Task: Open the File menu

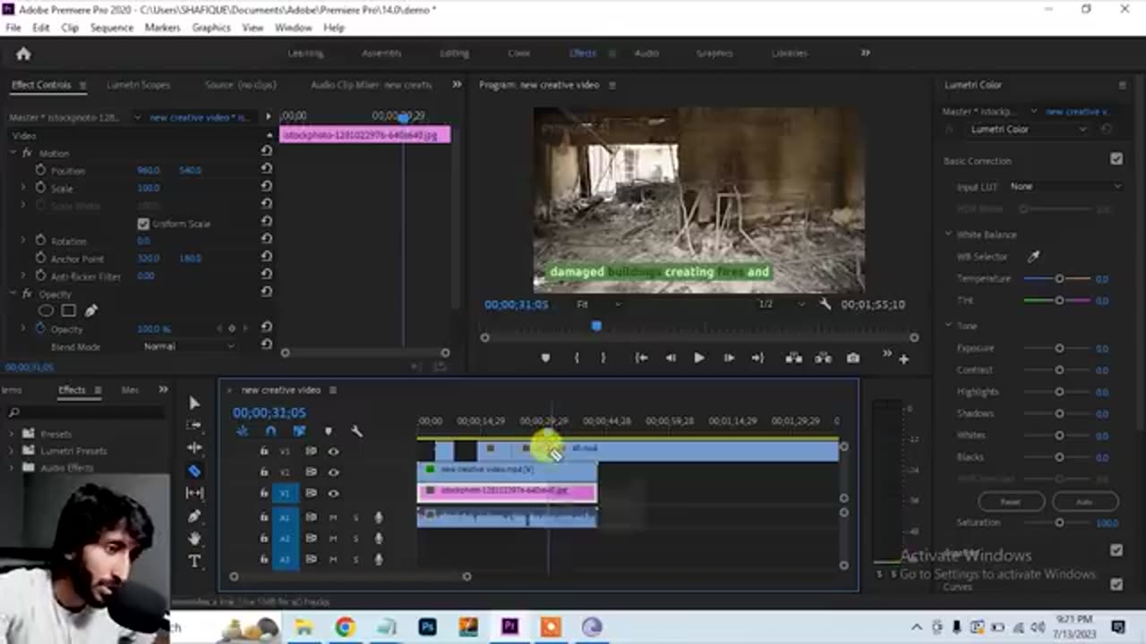Action: (x=13, y=28)
